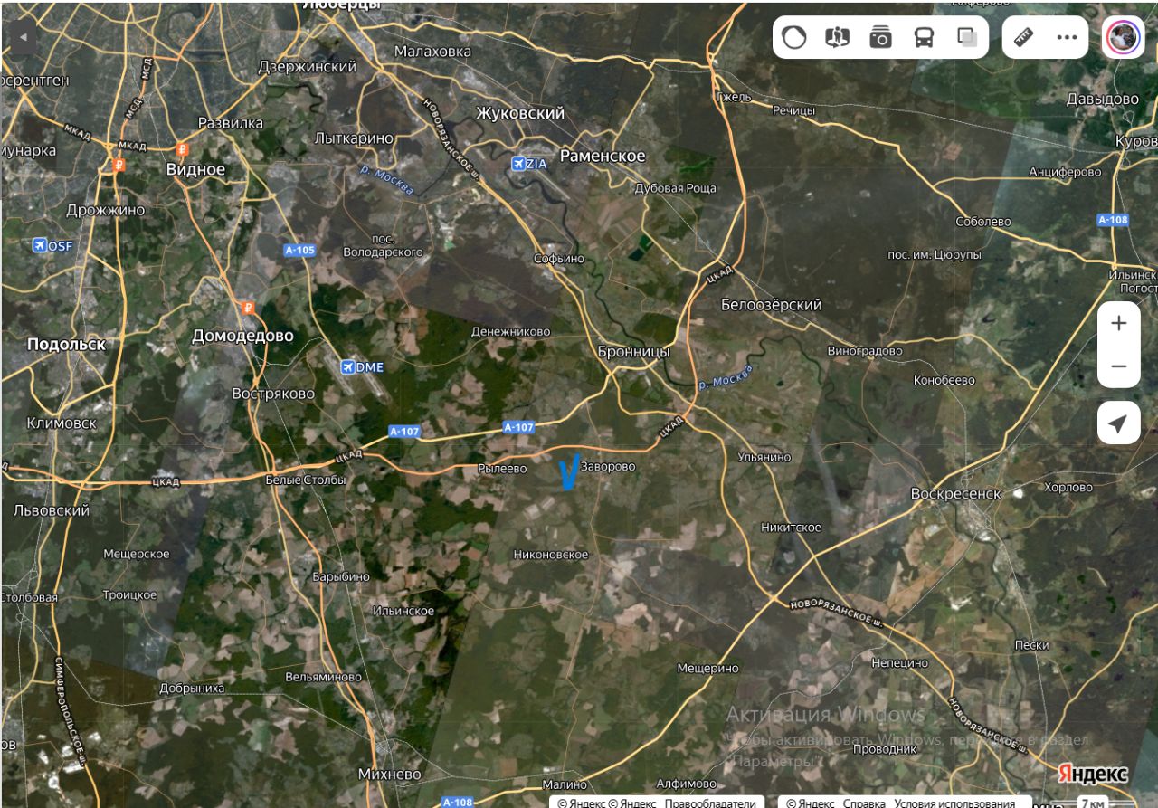Open the Условия использования link
1158x808 pixels.
(954, 803)
